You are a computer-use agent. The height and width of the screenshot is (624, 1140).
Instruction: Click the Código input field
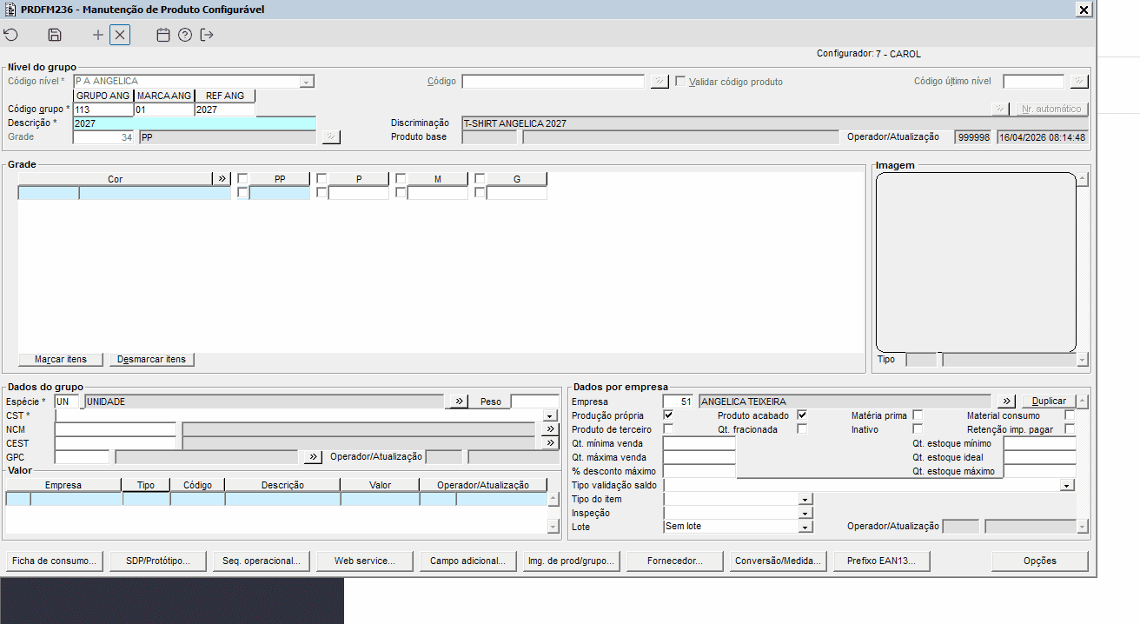coord(553,82)
